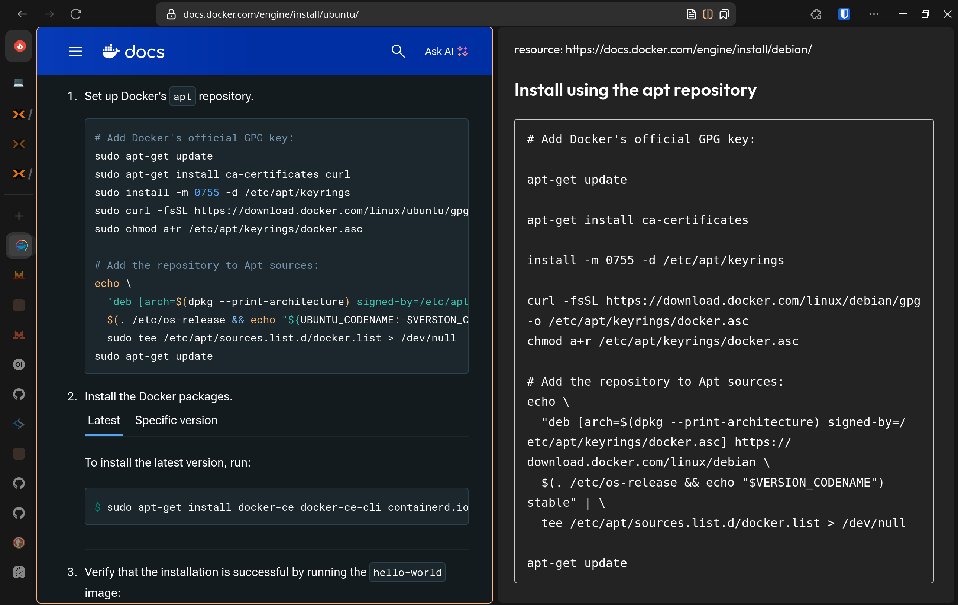The width and height of the screenshot is (958, 605).
Task: Open the extensions puzzle icon
Action: 816,14
